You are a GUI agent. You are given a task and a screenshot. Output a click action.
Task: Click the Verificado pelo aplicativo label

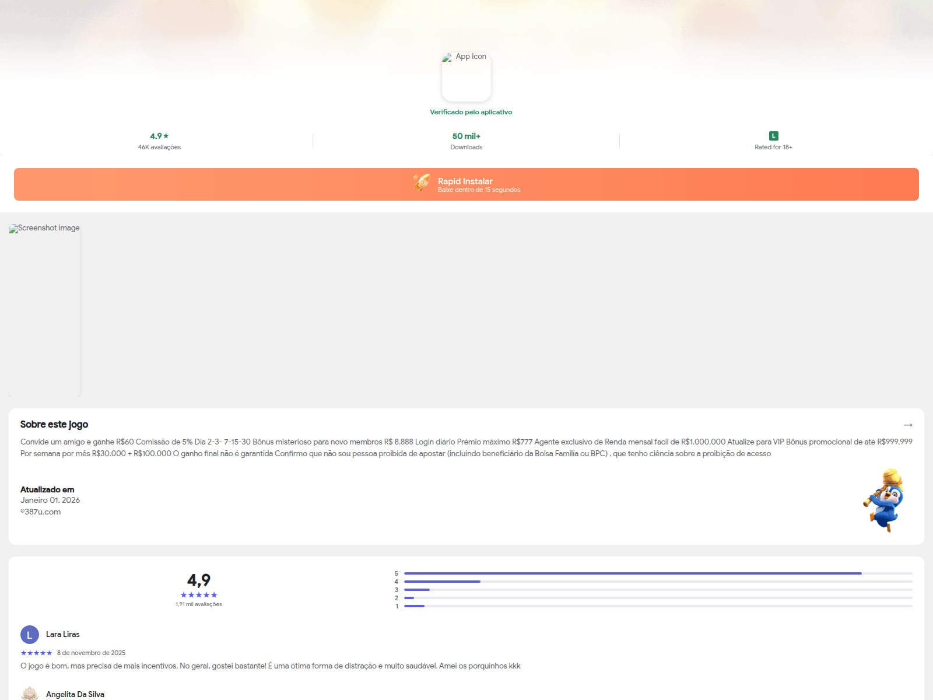(x=471, y=112)
